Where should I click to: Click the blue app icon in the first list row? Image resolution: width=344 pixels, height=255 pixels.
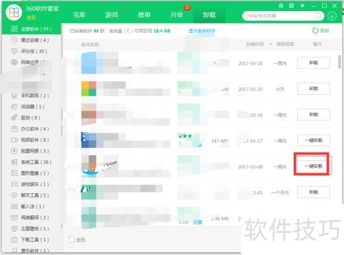pyautogui.click(x=89, y=63)
